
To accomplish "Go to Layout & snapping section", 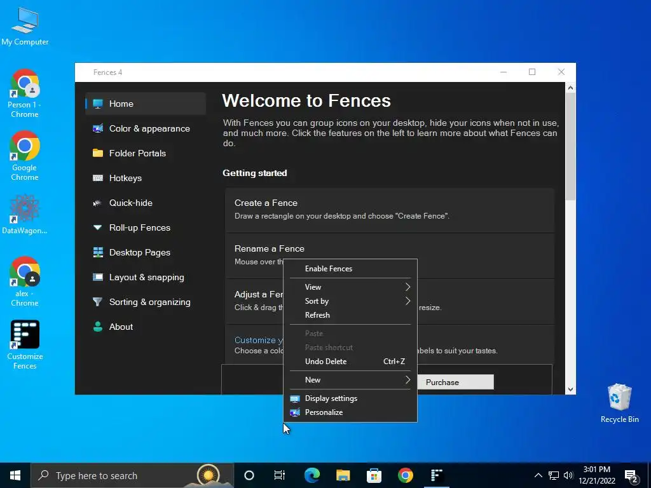I will (146, 277).
